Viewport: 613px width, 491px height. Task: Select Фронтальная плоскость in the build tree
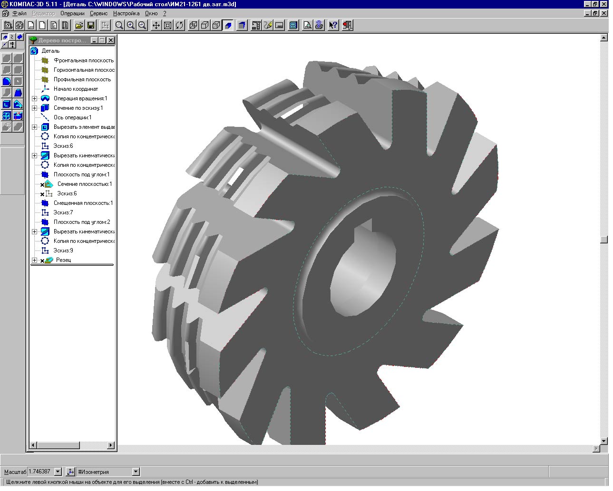pyautogui.click(x=83, y=60)
